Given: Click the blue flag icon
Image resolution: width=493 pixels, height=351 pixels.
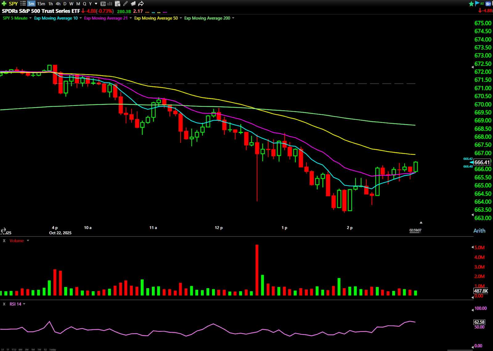Looking at the screenshot, I should (477, 3).
